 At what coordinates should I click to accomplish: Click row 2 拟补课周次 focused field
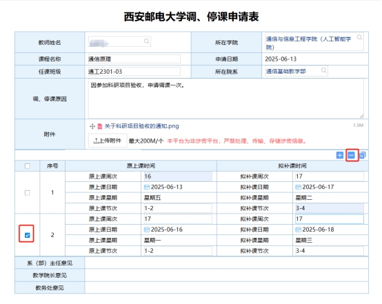tap(330, 219)
